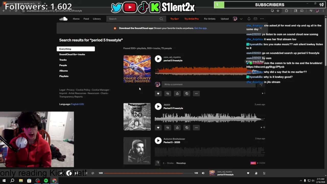This screenshot has height=184, width=327.
Task: Click the magnifier icon in SoundCloud search box
Action: pos(161,19)
